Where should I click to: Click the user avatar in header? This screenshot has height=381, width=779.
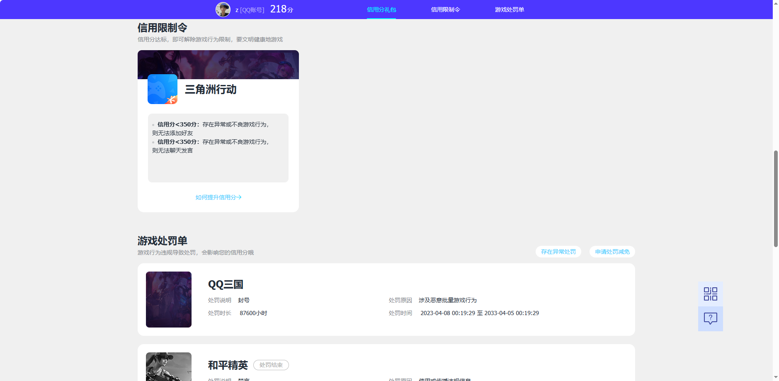[223, 10]
